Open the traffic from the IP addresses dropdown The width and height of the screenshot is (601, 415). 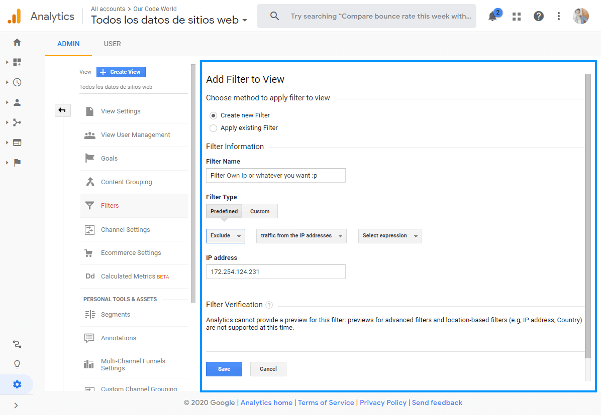tap(301, 236)
